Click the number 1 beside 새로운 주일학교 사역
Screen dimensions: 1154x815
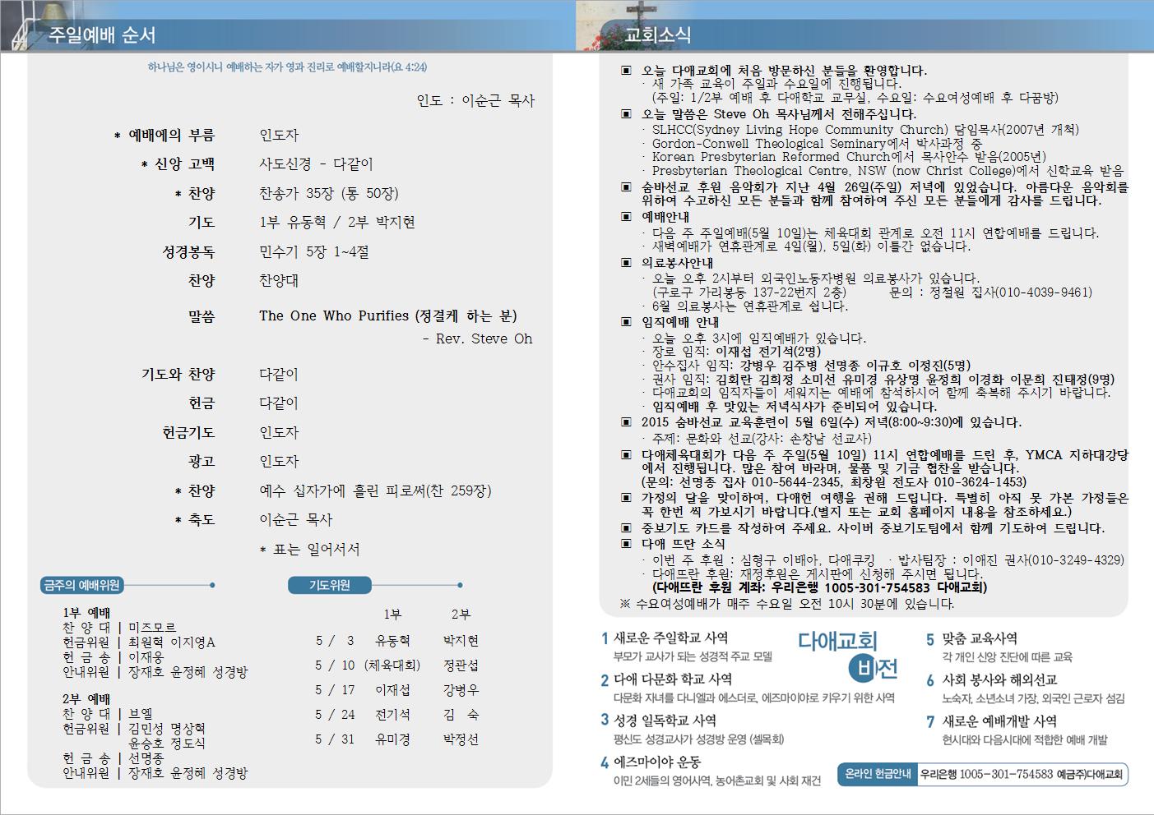click(605, 638)
